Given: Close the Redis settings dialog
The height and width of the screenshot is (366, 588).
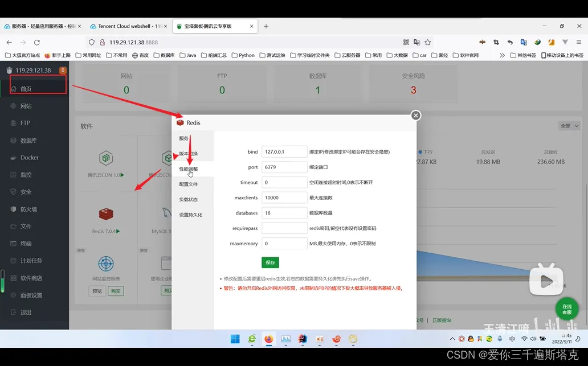Looking at the screenshot, I should [x=415, y=116].
